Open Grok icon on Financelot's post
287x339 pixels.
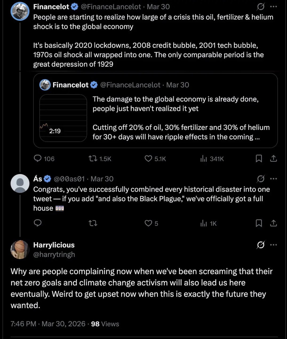[x=261, y=7]
